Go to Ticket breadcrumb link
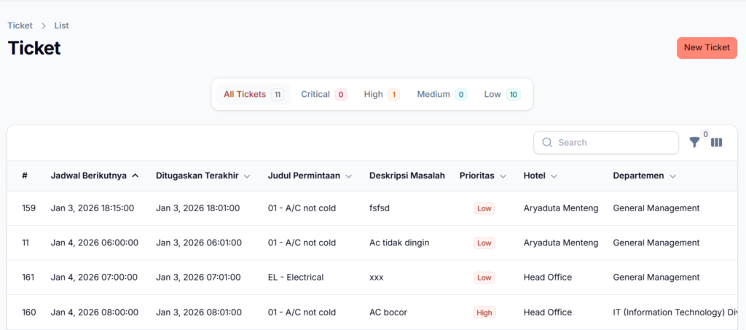The width and height of the screenshot is (746, 330). click(x=20, y=25)
